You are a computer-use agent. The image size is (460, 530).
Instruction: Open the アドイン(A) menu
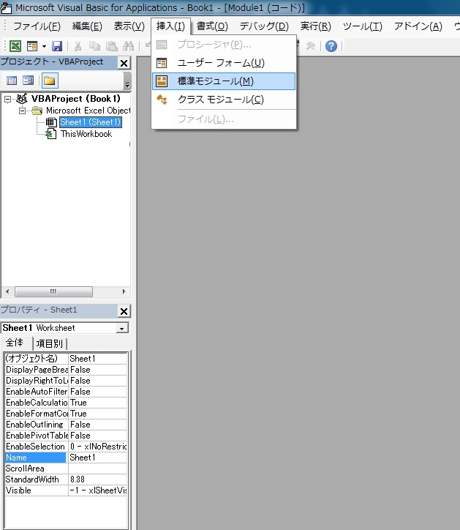pos(418,26)
